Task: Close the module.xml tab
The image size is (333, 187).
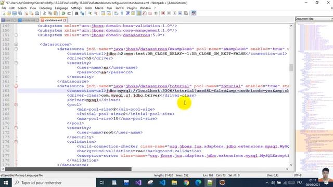Action: coord(37,20)
